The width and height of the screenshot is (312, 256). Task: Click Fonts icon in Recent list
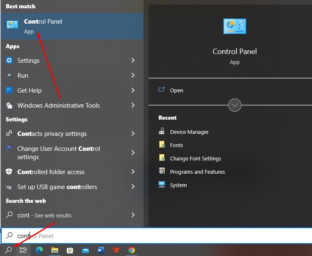click(x=162, y=144)
